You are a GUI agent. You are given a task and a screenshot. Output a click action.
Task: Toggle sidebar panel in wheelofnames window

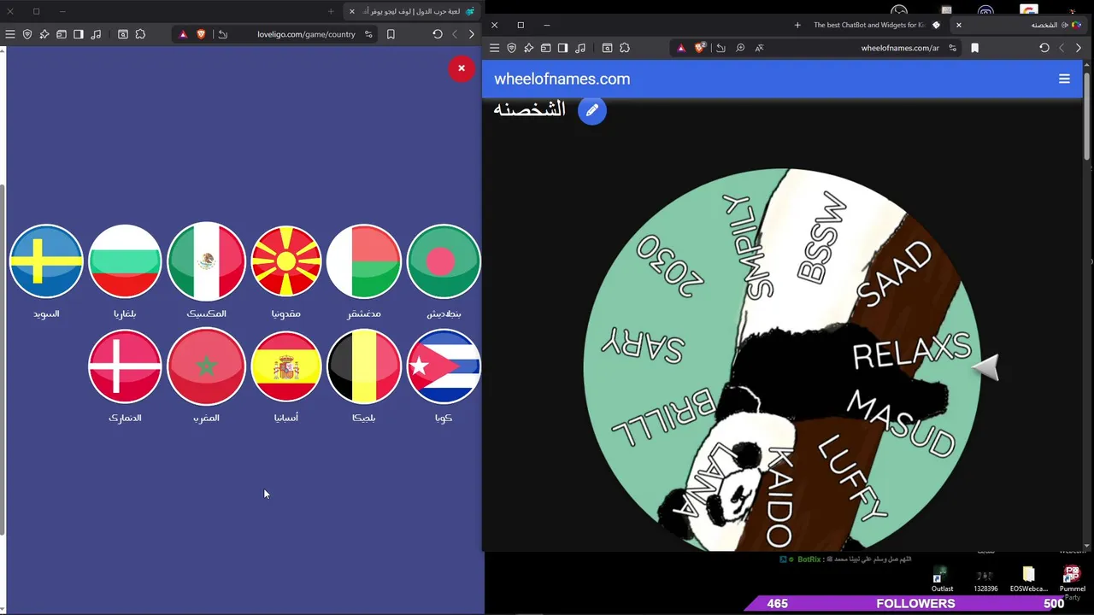[562, 48]
